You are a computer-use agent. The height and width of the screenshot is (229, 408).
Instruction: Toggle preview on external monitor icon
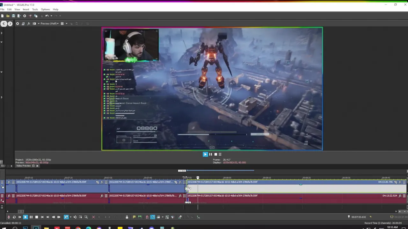pyautogui.click(x=23, y=24)
